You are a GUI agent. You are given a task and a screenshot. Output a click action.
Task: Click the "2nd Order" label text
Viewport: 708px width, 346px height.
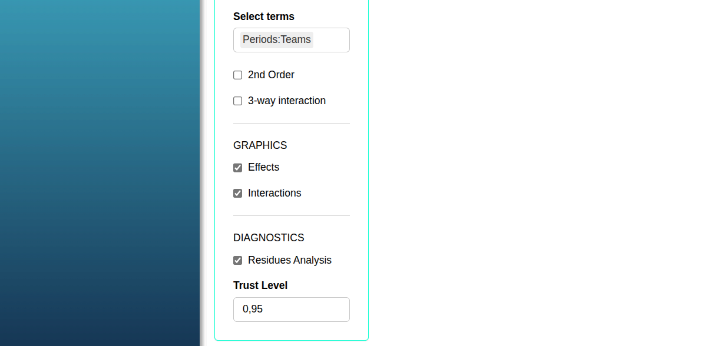point(271,75)
